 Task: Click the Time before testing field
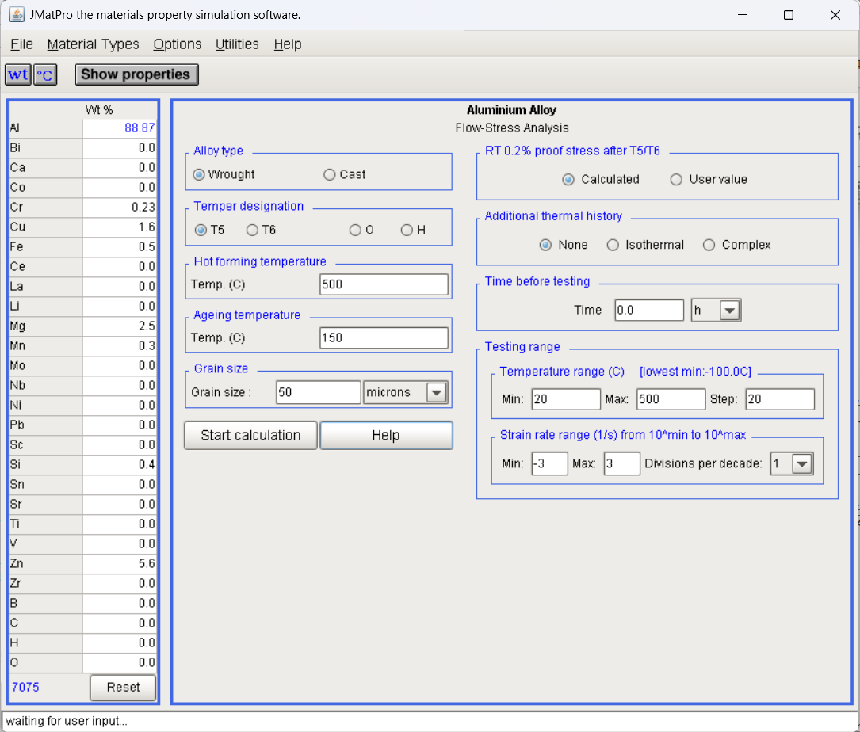[x=649, y=311]
